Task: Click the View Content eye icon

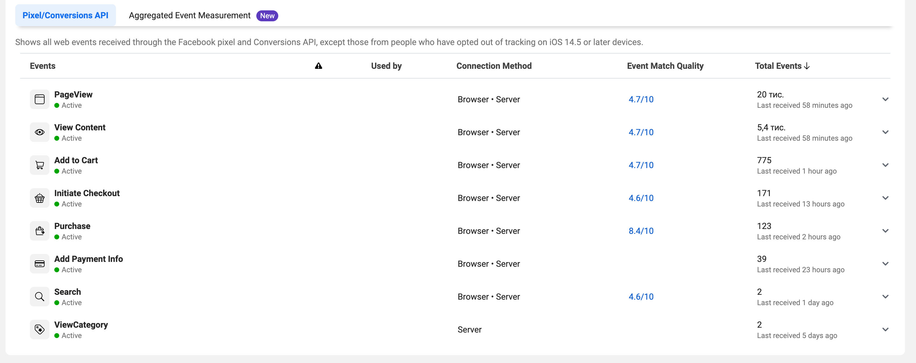Action: coord(39,132)
